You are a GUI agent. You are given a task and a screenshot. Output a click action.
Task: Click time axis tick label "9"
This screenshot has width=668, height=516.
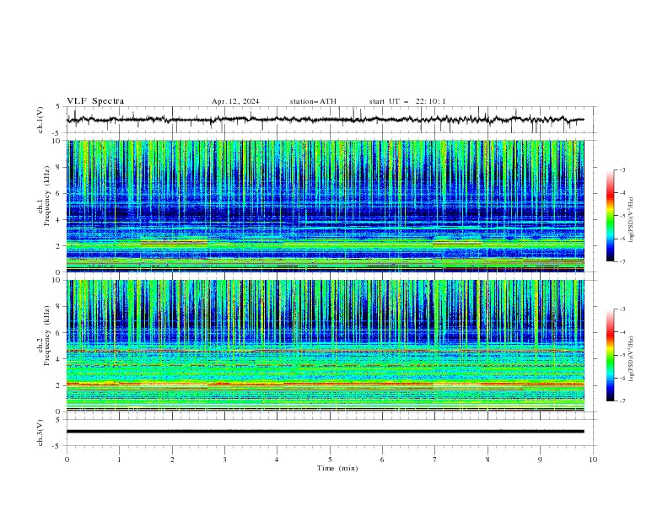pyautogui.click(x=540, y=460)
